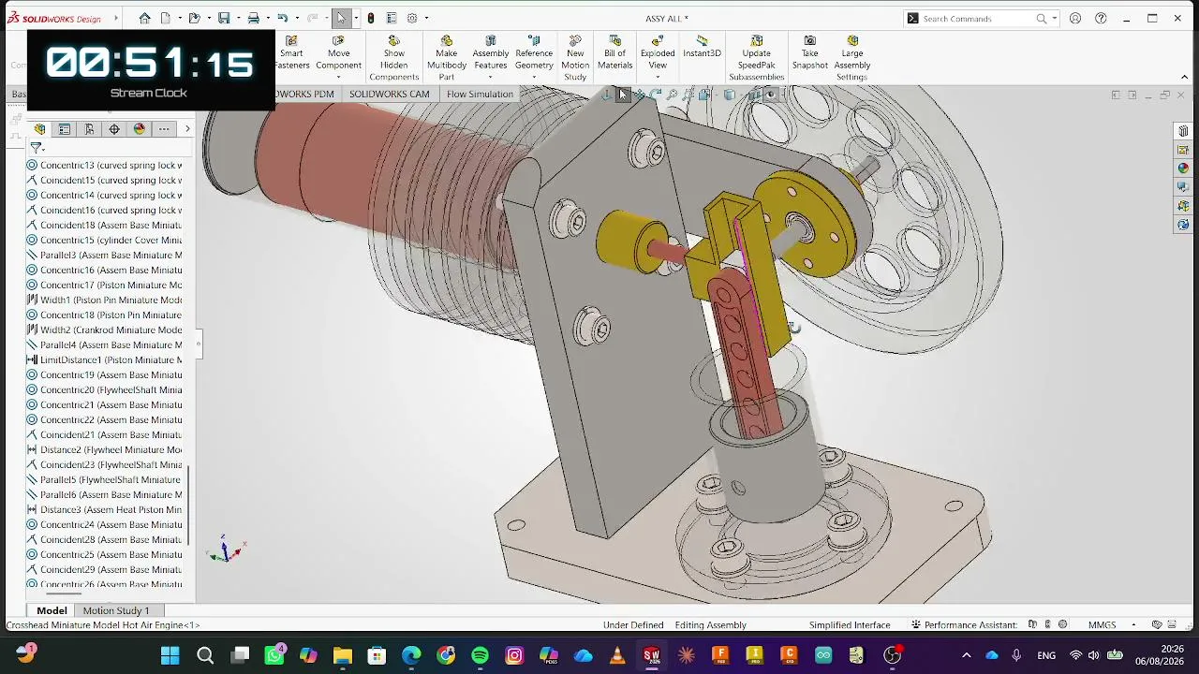The image size is (1199, 674).
Task: Switch to the SOLIDWORKS PDM tab
Action: (x=305, y=94)
